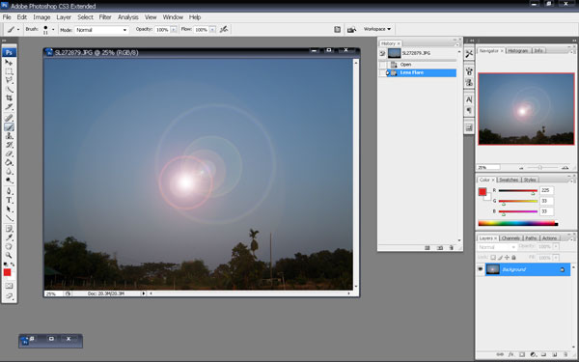Select the Rectangular Marquee tool
This screenshot has width=579, height=362.
pos(9,71)
